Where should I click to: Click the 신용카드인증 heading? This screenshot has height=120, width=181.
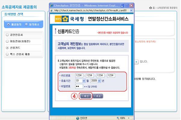[x=68, y=31]
